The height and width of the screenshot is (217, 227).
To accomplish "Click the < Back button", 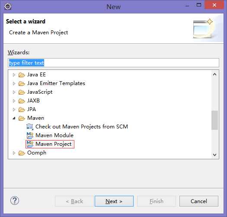I will [x=74, y=201].
